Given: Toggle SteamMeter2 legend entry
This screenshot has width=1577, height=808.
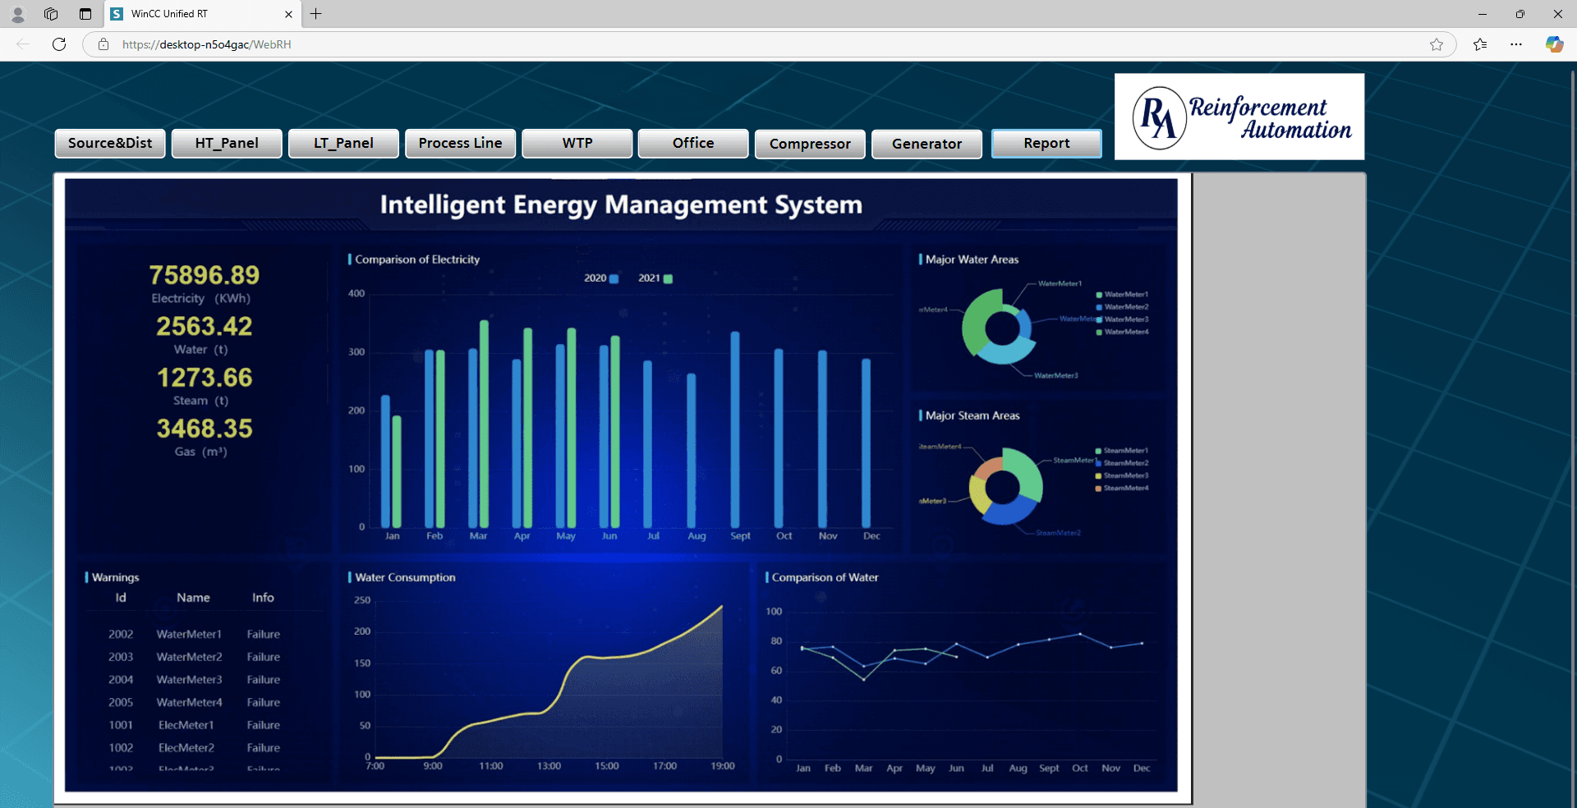Looking at the screenshot, I should 1122,463.
